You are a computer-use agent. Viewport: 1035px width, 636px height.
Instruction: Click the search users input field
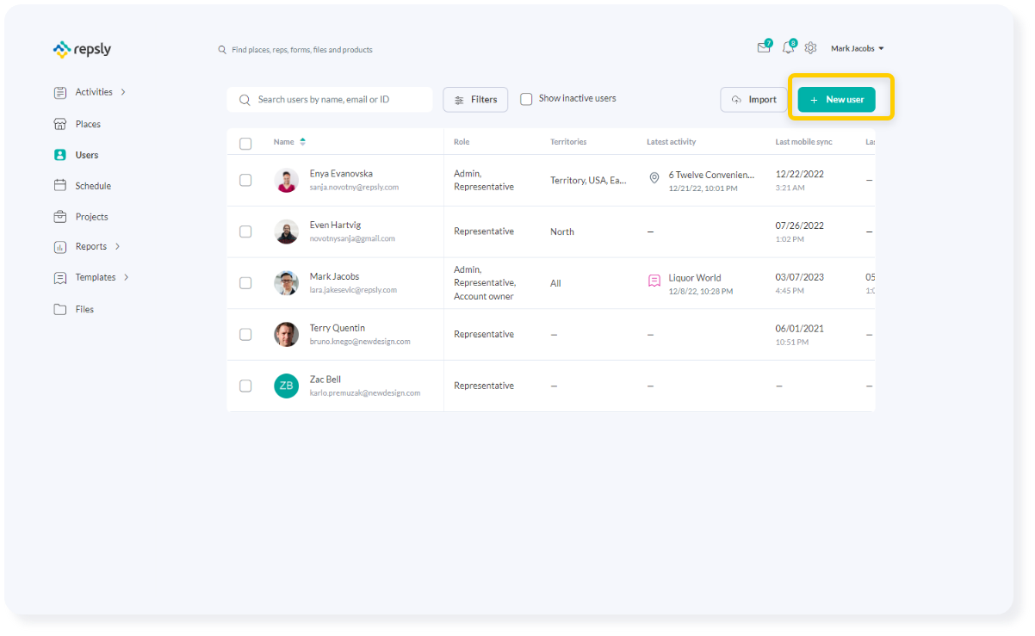tap(330, 99)
